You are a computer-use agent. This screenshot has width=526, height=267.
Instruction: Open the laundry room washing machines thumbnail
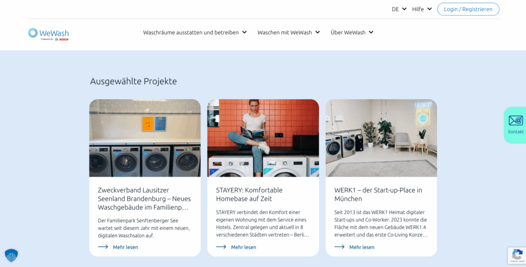coord(145,138)
